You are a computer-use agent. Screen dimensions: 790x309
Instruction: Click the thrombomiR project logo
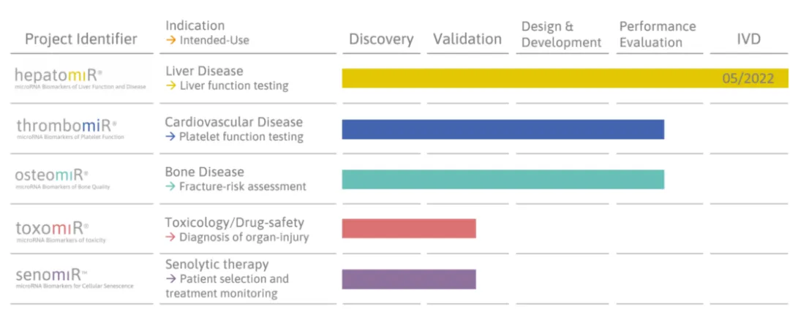click(67, 126)
